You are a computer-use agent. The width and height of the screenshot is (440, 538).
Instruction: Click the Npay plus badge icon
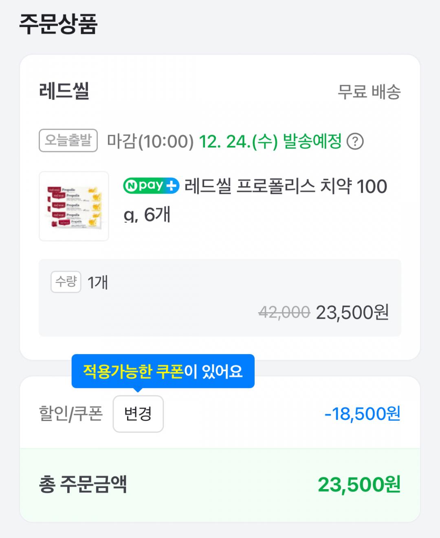tap(151, 186)
